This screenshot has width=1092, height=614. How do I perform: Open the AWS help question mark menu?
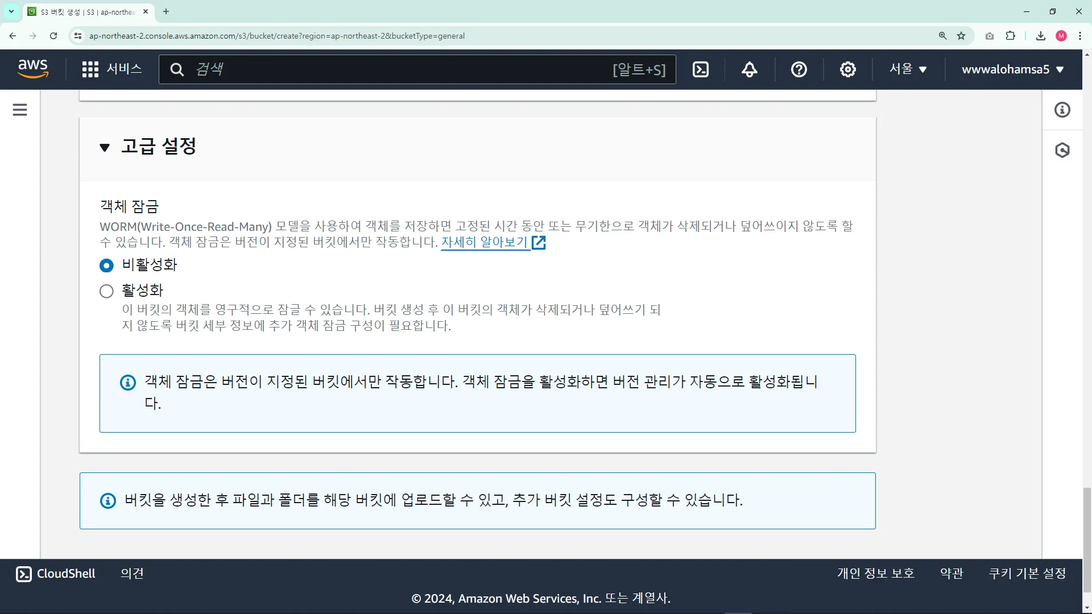pyautogui.click(x=799, y=69)
